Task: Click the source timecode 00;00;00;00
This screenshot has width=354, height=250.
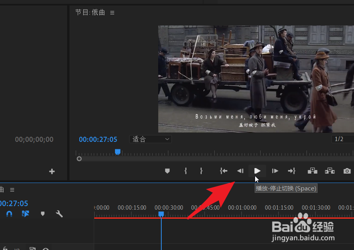Action: (x=34, y=139)
